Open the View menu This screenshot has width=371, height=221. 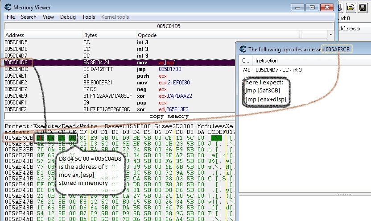[x=48, y=17]
